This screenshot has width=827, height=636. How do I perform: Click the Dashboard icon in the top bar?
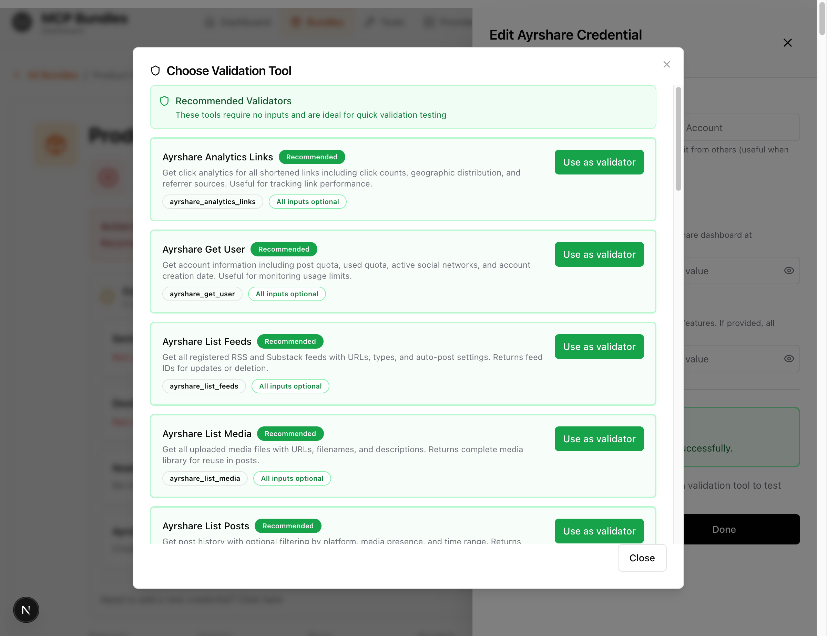click(211, 22)
